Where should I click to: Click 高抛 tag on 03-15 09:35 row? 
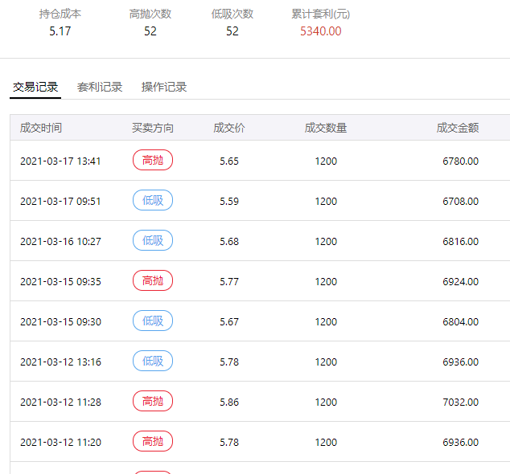tap(153, 281)
